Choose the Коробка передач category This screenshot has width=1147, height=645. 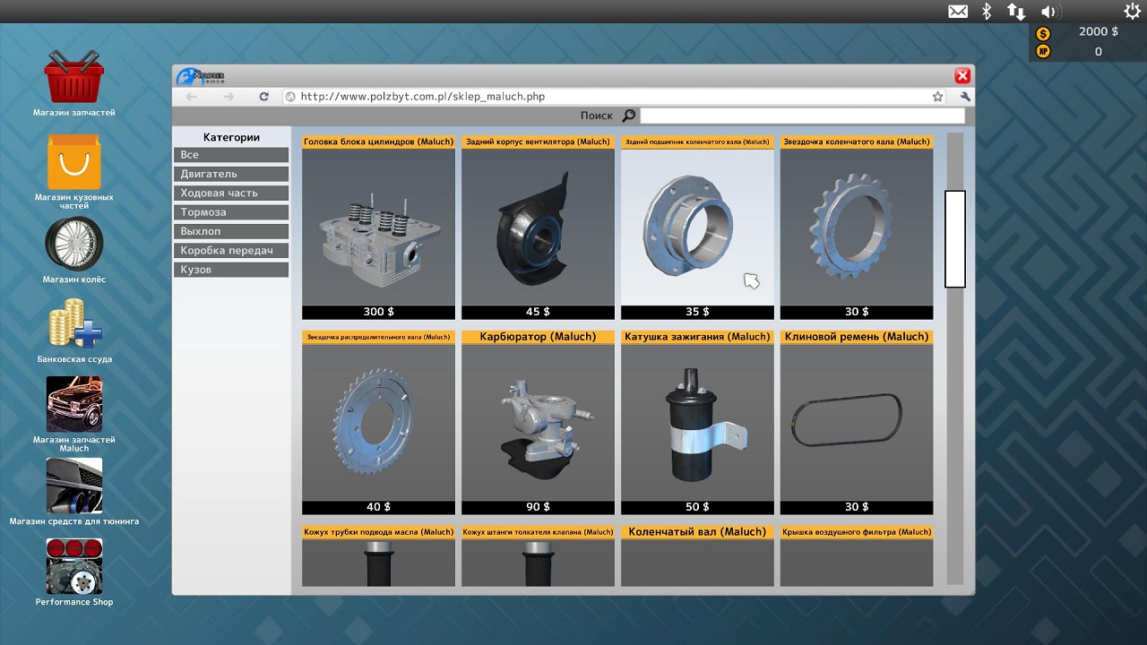(x=231, y=251)
